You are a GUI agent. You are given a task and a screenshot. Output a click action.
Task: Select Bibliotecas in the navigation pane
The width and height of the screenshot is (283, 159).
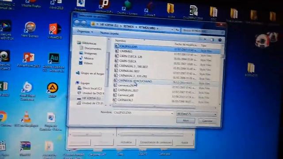pos(87,43)
